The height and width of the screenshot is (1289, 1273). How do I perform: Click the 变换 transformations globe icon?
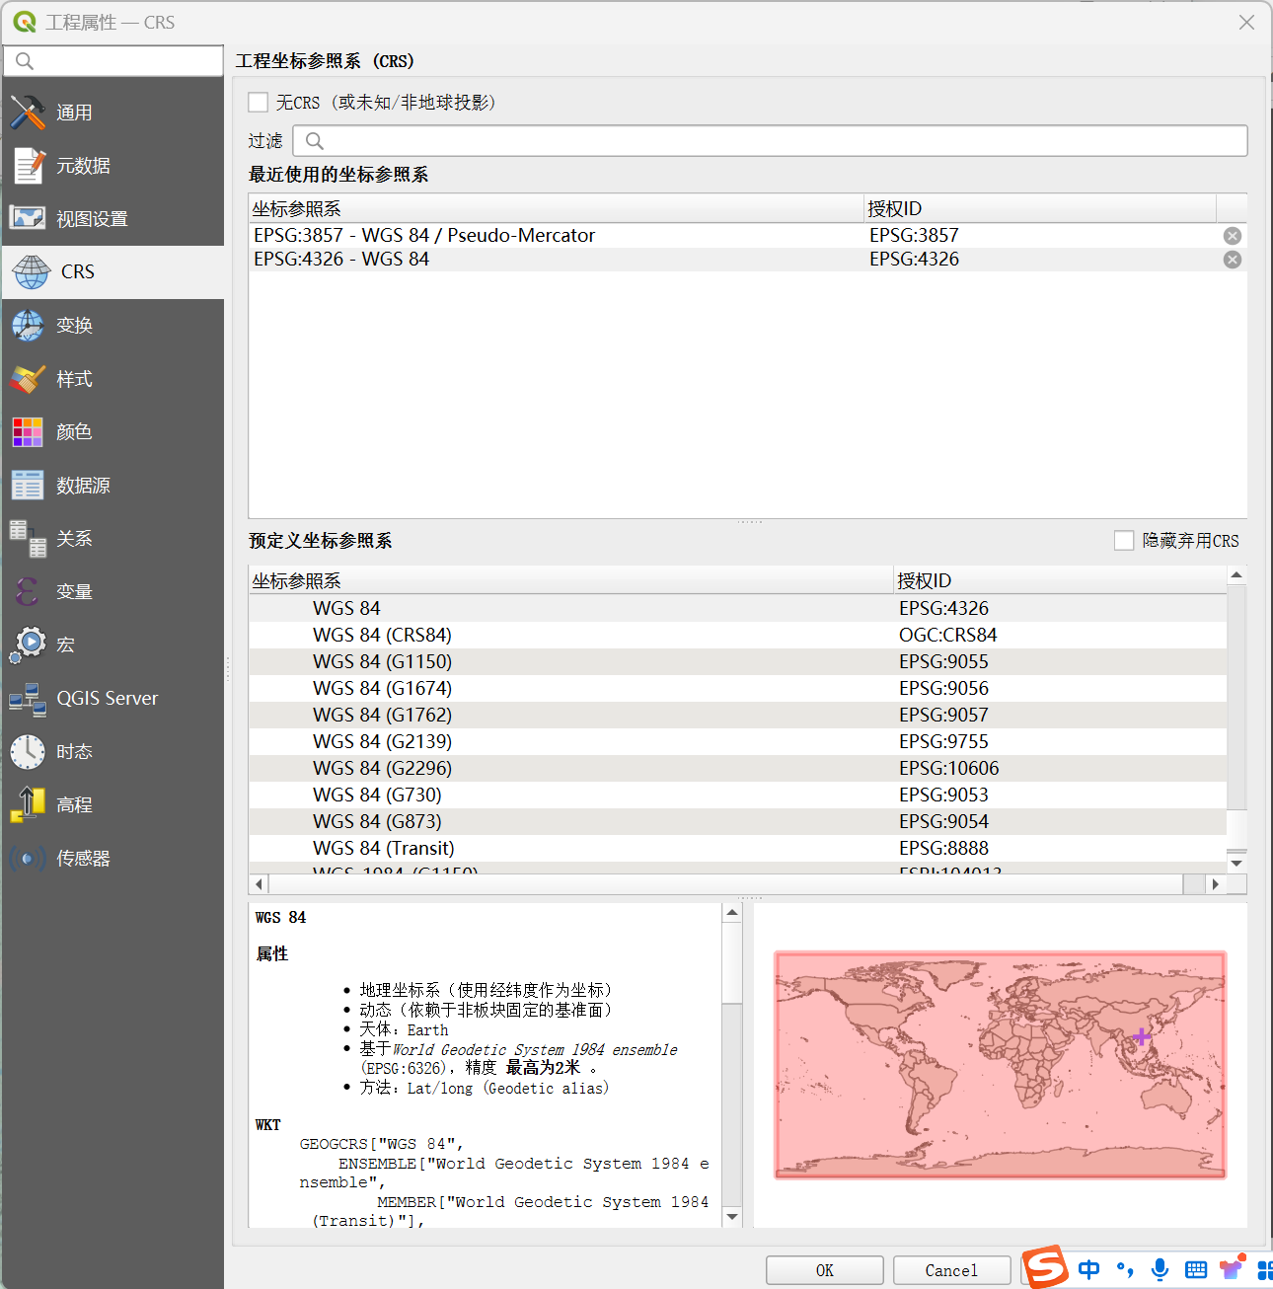click(28, 326)
